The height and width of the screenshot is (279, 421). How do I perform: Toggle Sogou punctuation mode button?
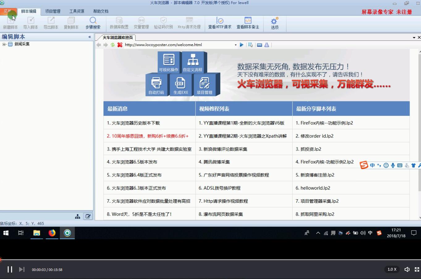pyautogui.click(x=379, y=165)
